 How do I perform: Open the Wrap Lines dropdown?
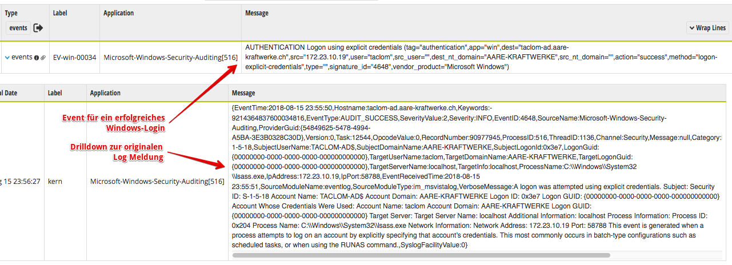click(707, 28)
